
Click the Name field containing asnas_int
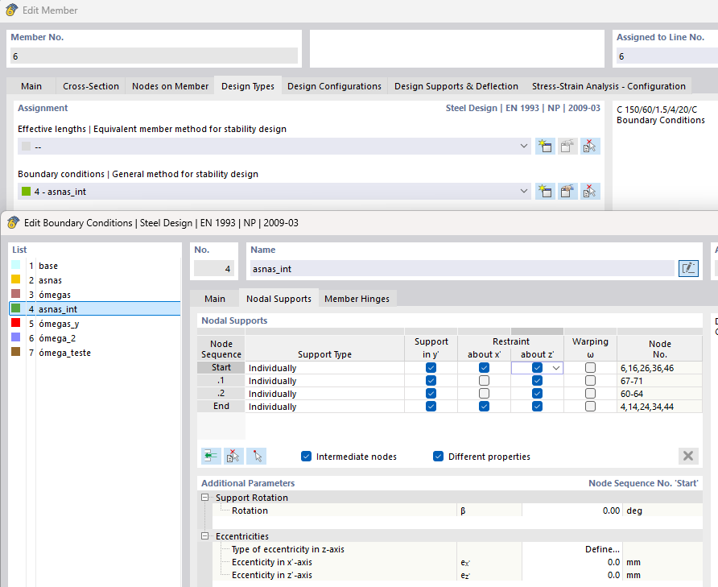tap(460, 268)
